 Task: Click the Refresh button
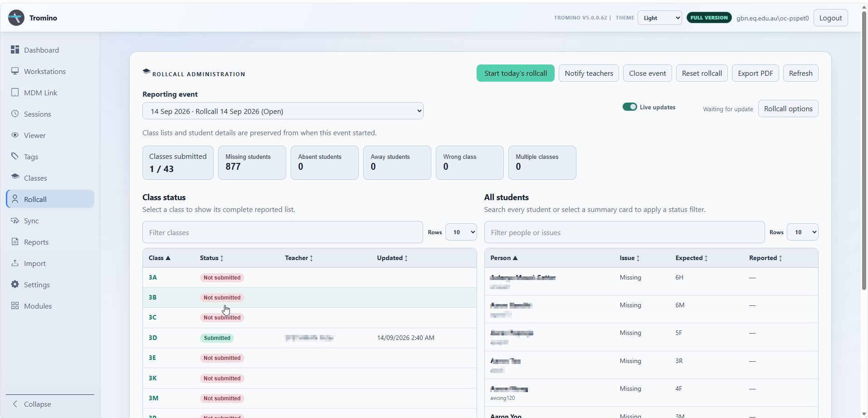tap(800, 73)
